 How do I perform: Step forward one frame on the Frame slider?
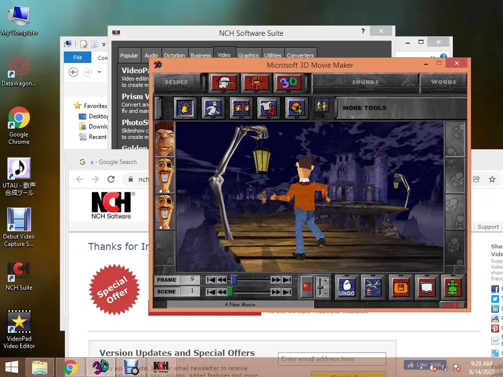(276, 280)
